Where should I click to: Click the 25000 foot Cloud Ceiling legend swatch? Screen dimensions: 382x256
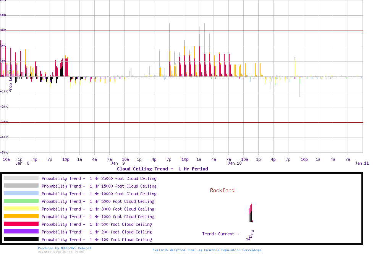(x=21, y=178)
